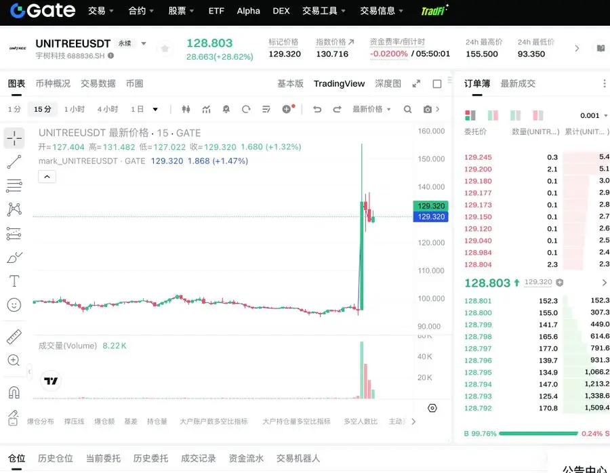
Task: Toggle the chart layout square icon
Action: (x=437, y=84)
